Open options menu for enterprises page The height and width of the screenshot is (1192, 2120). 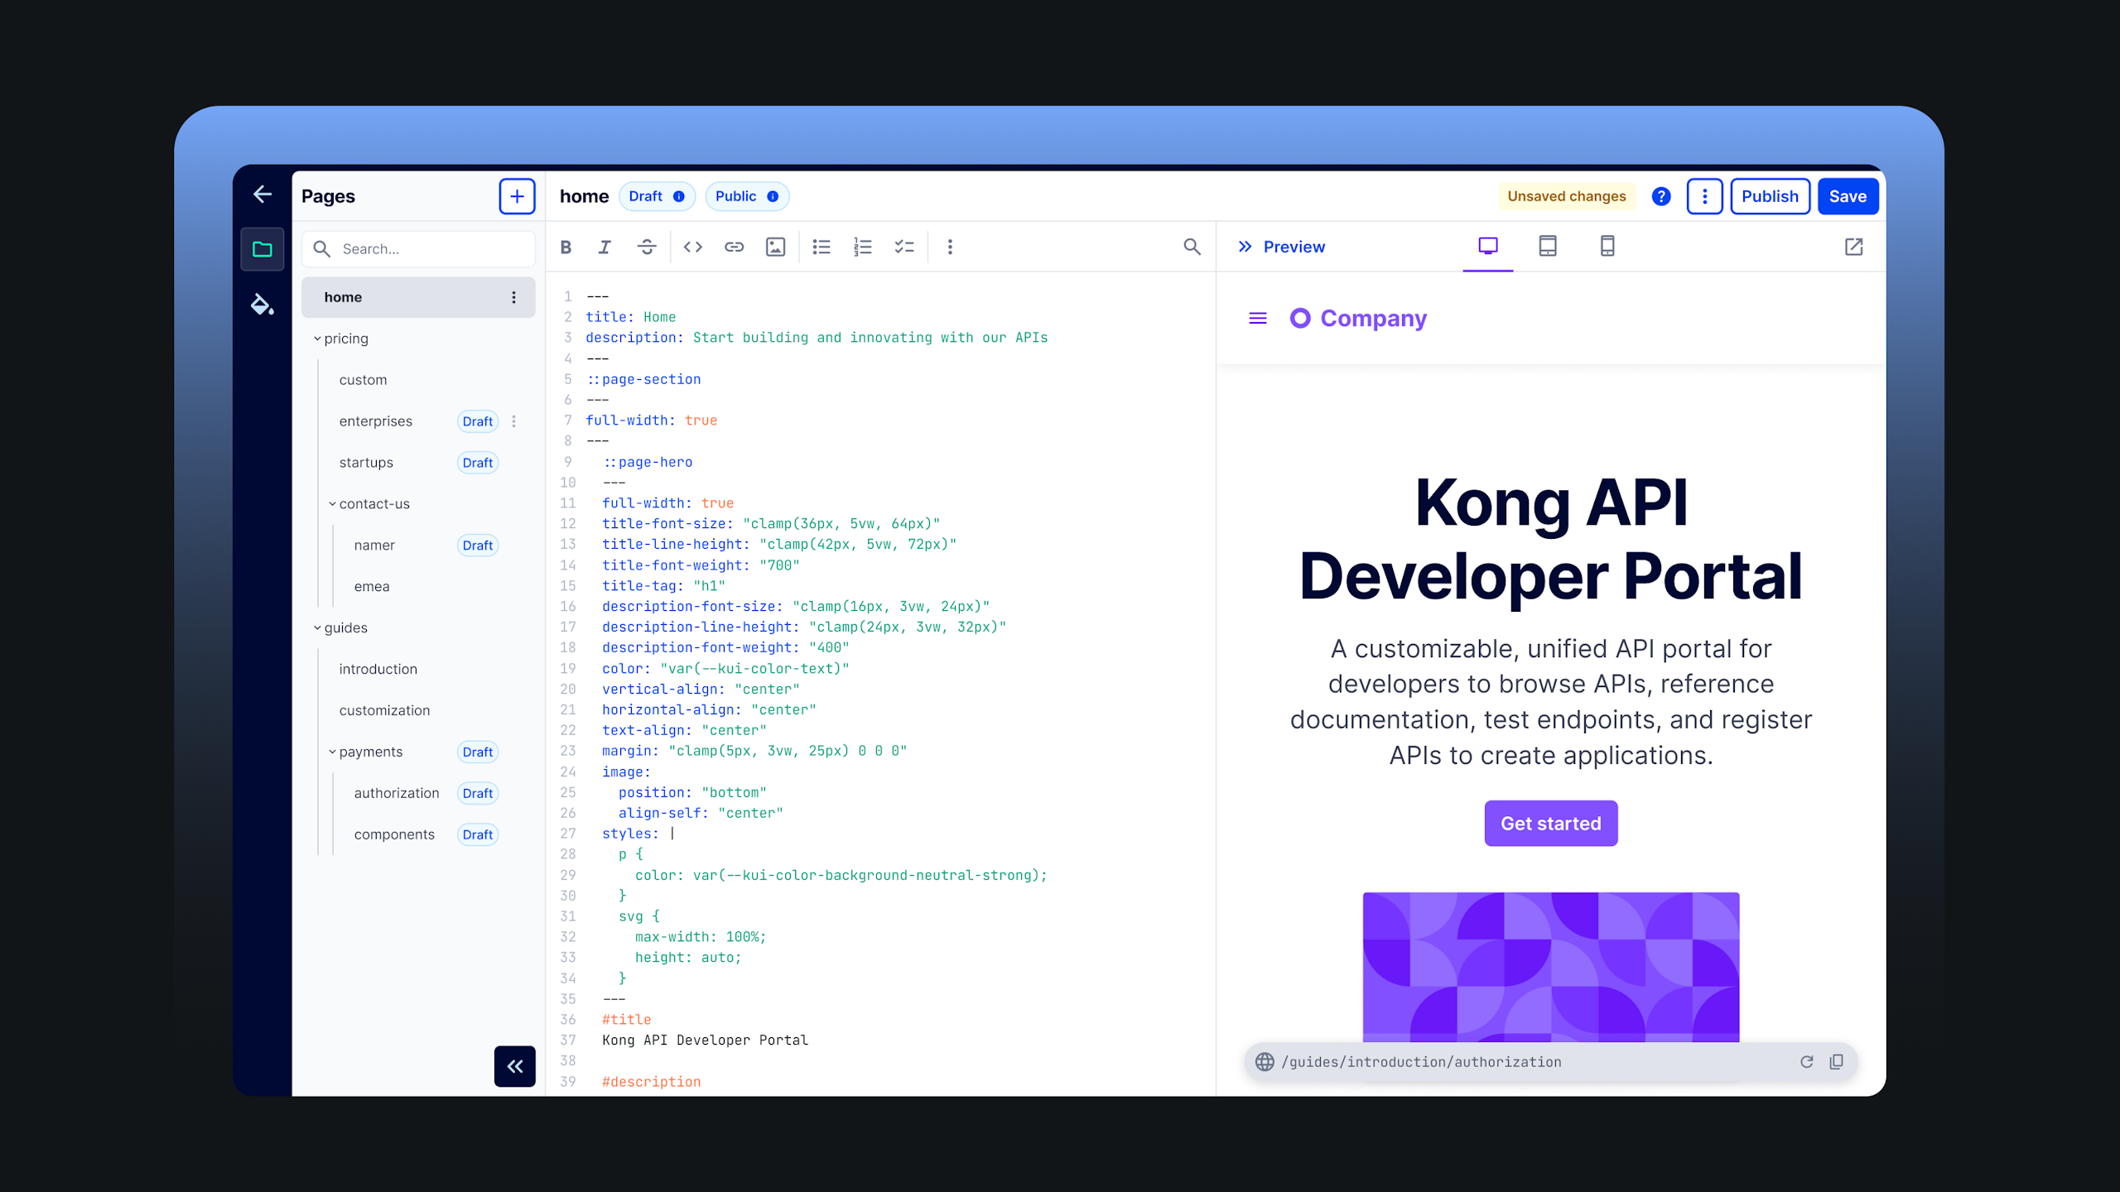point(513,421)
